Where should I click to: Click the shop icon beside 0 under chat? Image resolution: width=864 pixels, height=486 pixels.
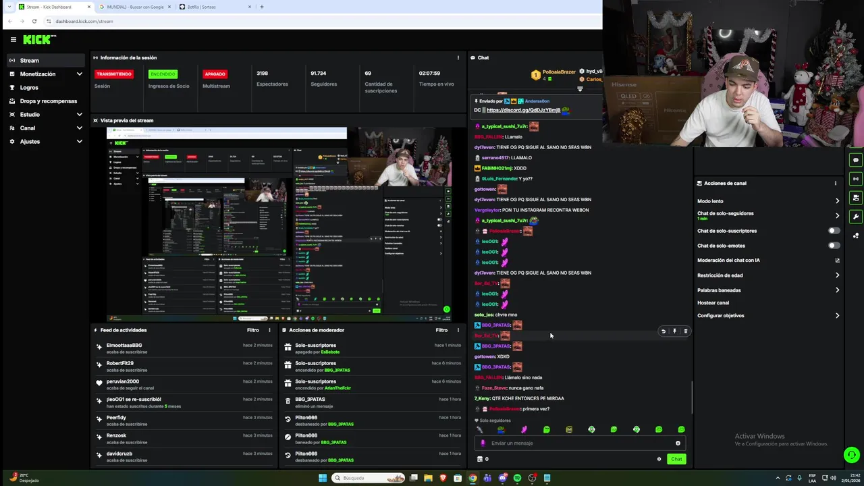[480, 459]
